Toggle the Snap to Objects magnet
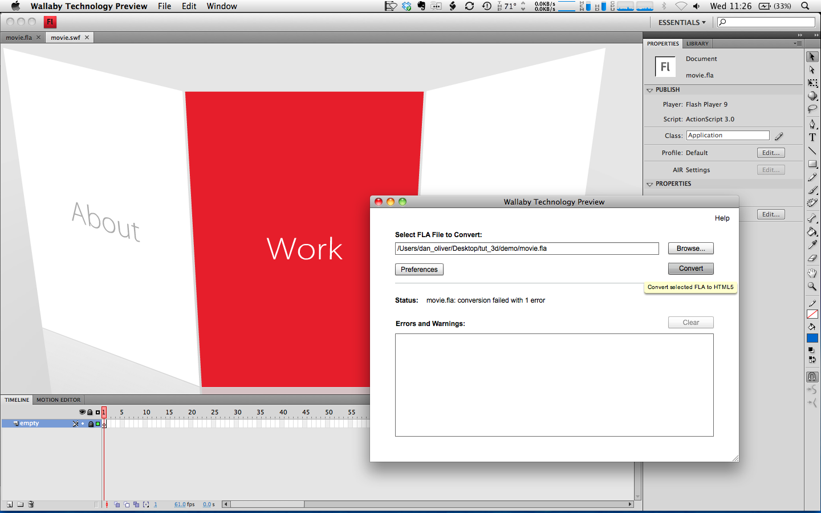 tap(812, 377)
